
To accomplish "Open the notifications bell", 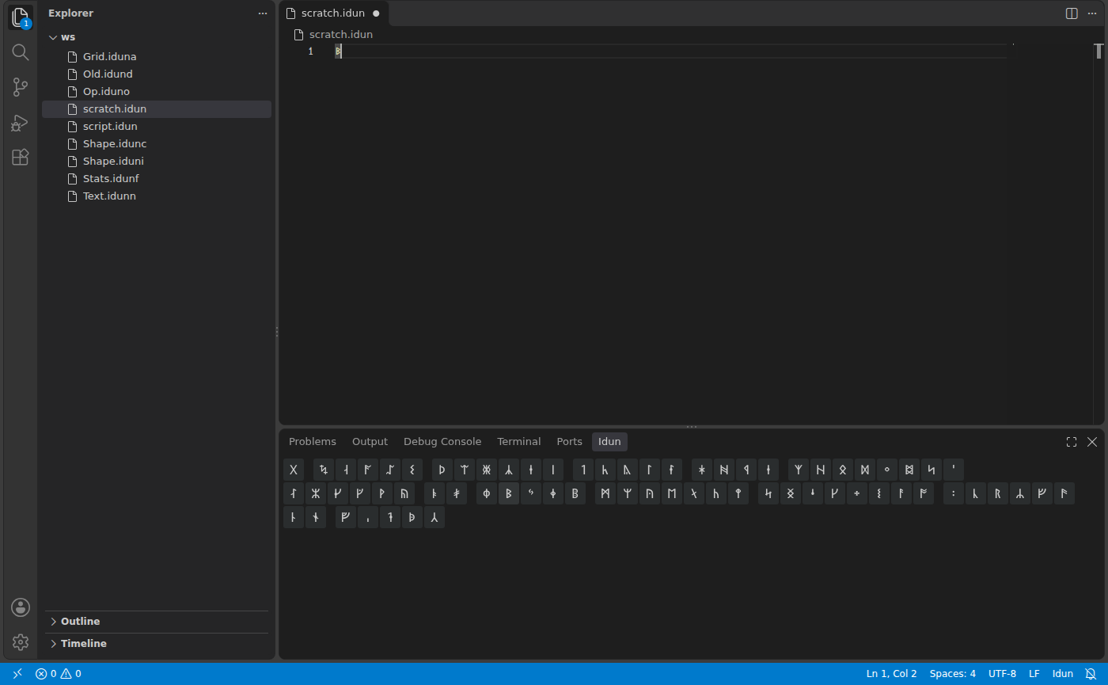I will point(1091,674).
